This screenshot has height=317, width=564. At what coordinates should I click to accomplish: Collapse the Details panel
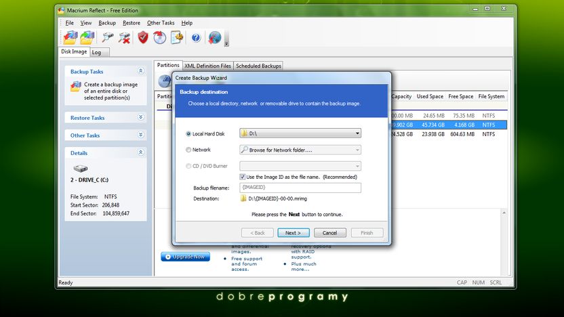tap(140, 152)
